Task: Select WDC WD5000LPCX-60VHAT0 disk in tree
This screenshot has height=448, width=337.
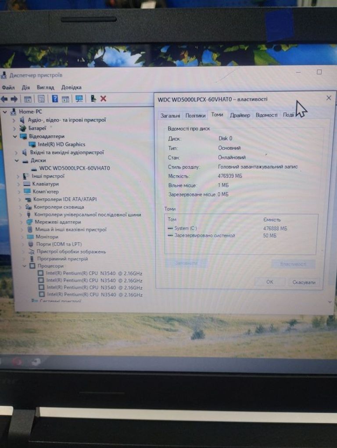Action: pos(75,168)
